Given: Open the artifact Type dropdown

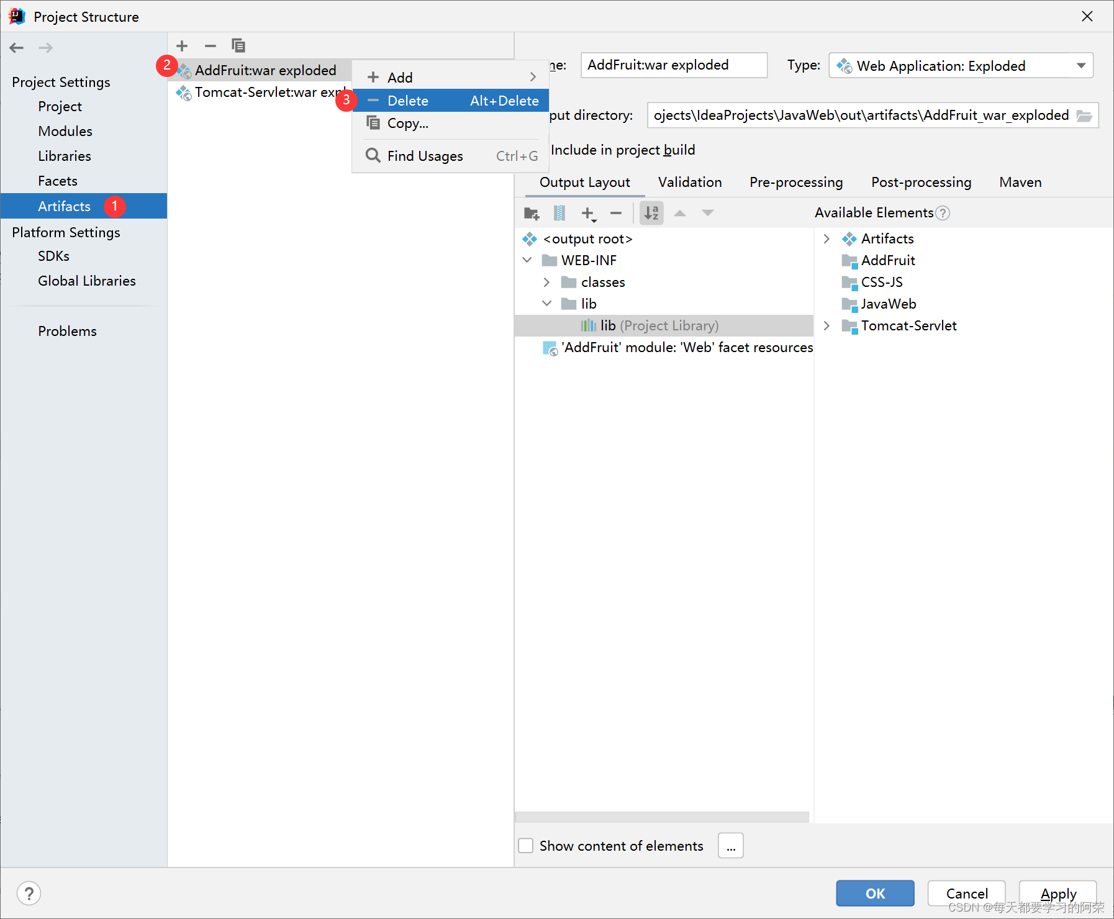Looking at the screenshot, I should (x=961, y=65).
